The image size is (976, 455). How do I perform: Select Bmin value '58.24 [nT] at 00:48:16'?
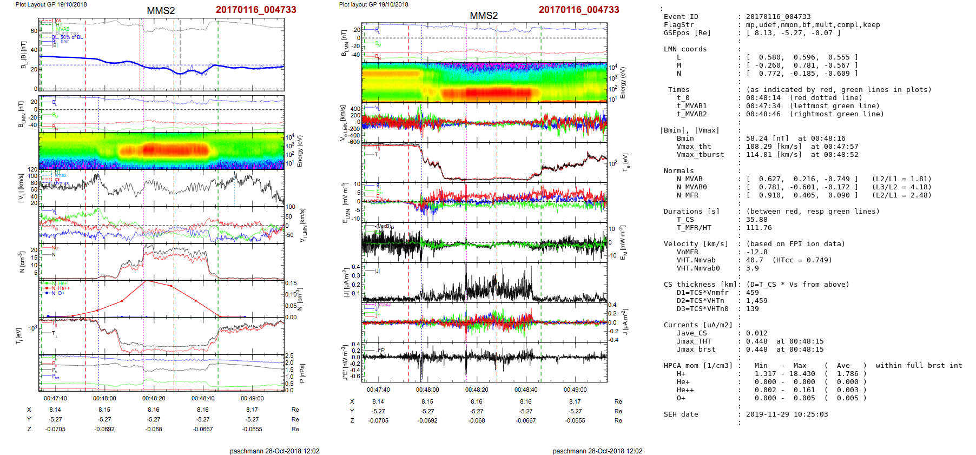tap(796, 139)
